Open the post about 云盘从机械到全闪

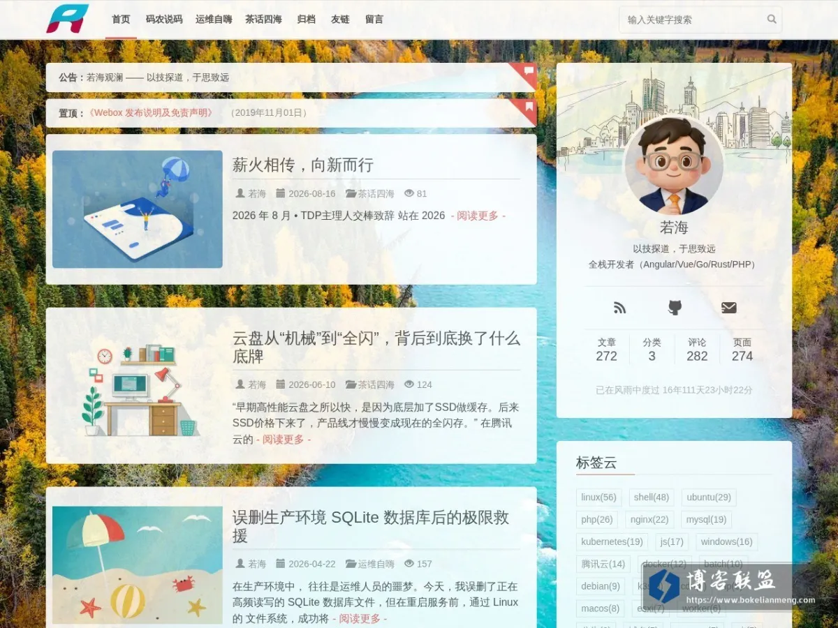376,347
